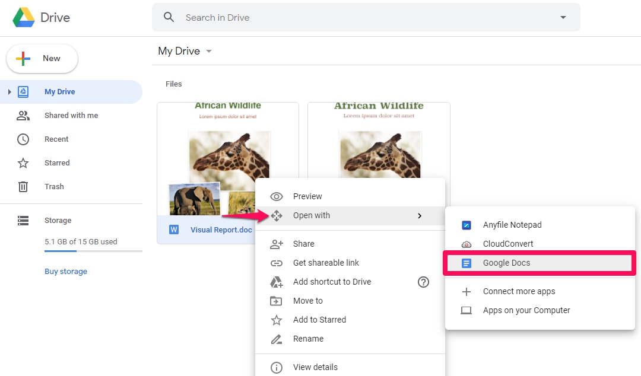Click the Anyfile Notepad app icon

[x=467, y=225]
